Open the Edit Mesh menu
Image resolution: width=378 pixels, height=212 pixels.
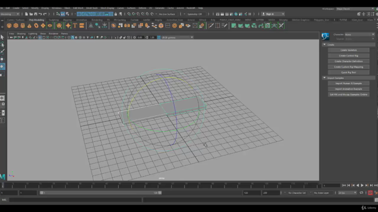pos(78,8)
